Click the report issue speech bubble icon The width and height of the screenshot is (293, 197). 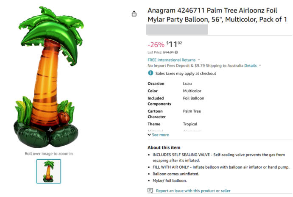pos(150,191)
